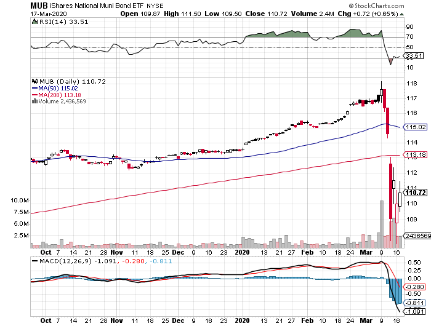Image resolution: width=431 pixels, height=326 pixels.
Task: Click the Open 109.87 value
Action: (140, 14)
